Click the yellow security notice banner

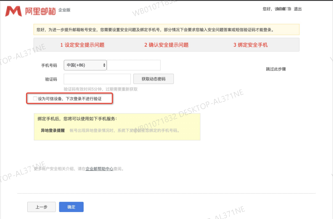pyautogui.click(x=166, y=29)
